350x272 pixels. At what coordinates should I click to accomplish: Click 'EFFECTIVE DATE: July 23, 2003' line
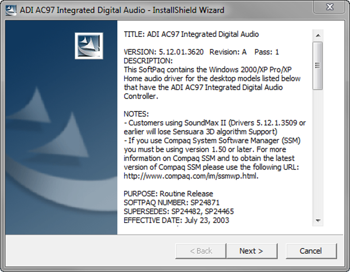coord(176,220)
